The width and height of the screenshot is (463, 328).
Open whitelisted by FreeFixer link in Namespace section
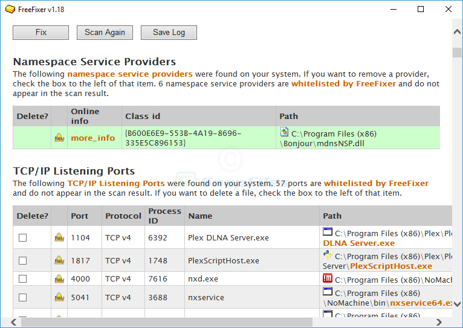(343, 83)
